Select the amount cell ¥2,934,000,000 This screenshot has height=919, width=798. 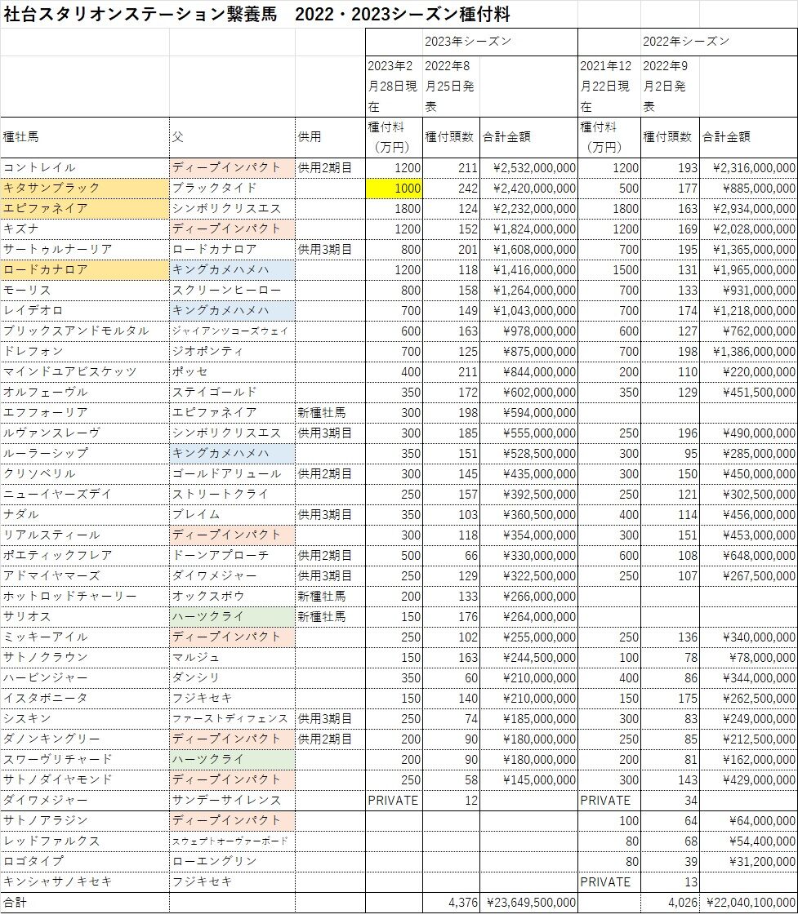(749, 209)
